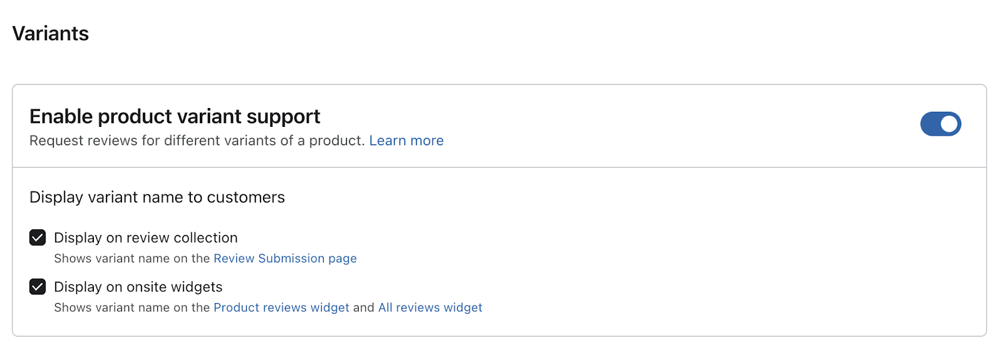Click the word "and" between widget links
Image resolution: width=1002 pixels, height=348 pixels.
(363, 307)
